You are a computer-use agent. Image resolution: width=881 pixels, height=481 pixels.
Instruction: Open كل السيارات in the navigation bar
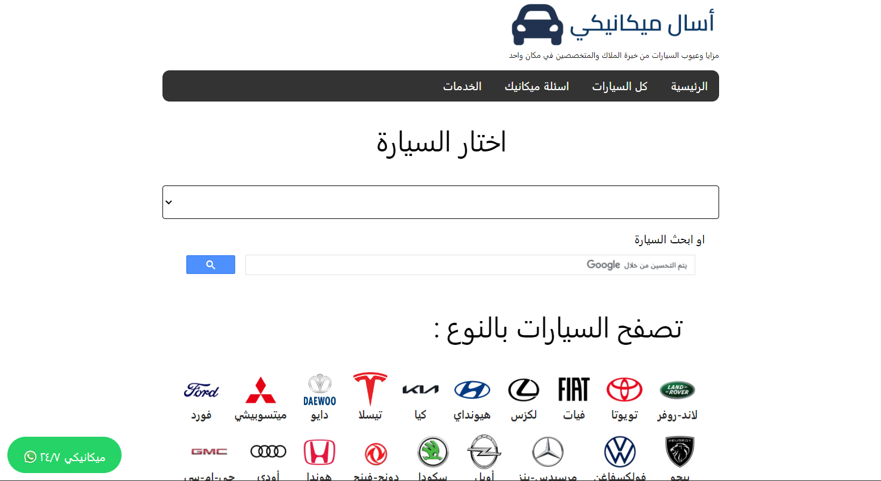[620, 86]
